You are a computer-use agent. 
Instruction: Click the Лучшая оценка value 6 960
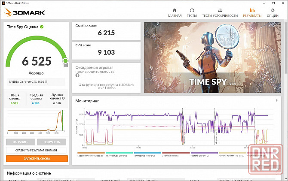pyautogui.click(x=57, y=103)
